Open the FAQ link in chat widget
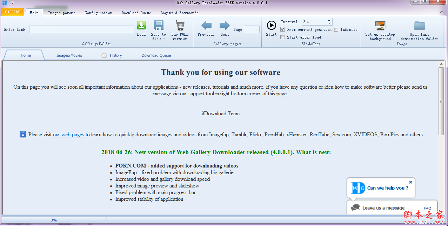The image size is (448, 226). tap(427, 208)
